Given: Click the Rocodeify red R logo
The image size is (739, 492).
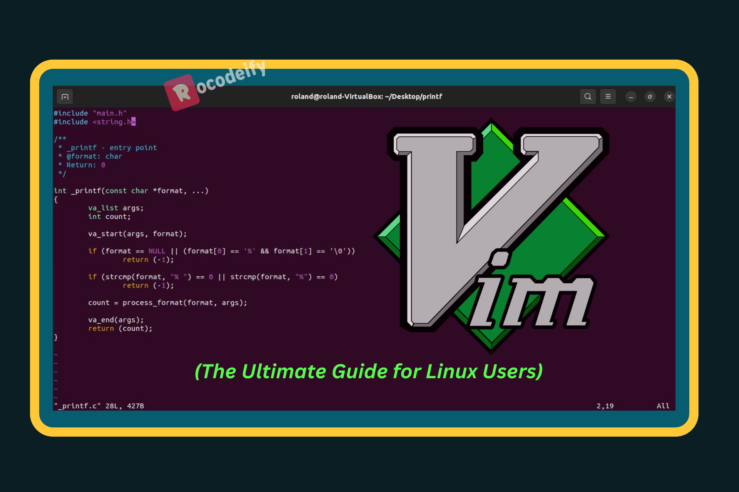Looking at the screenshot, I should point(182,92).
